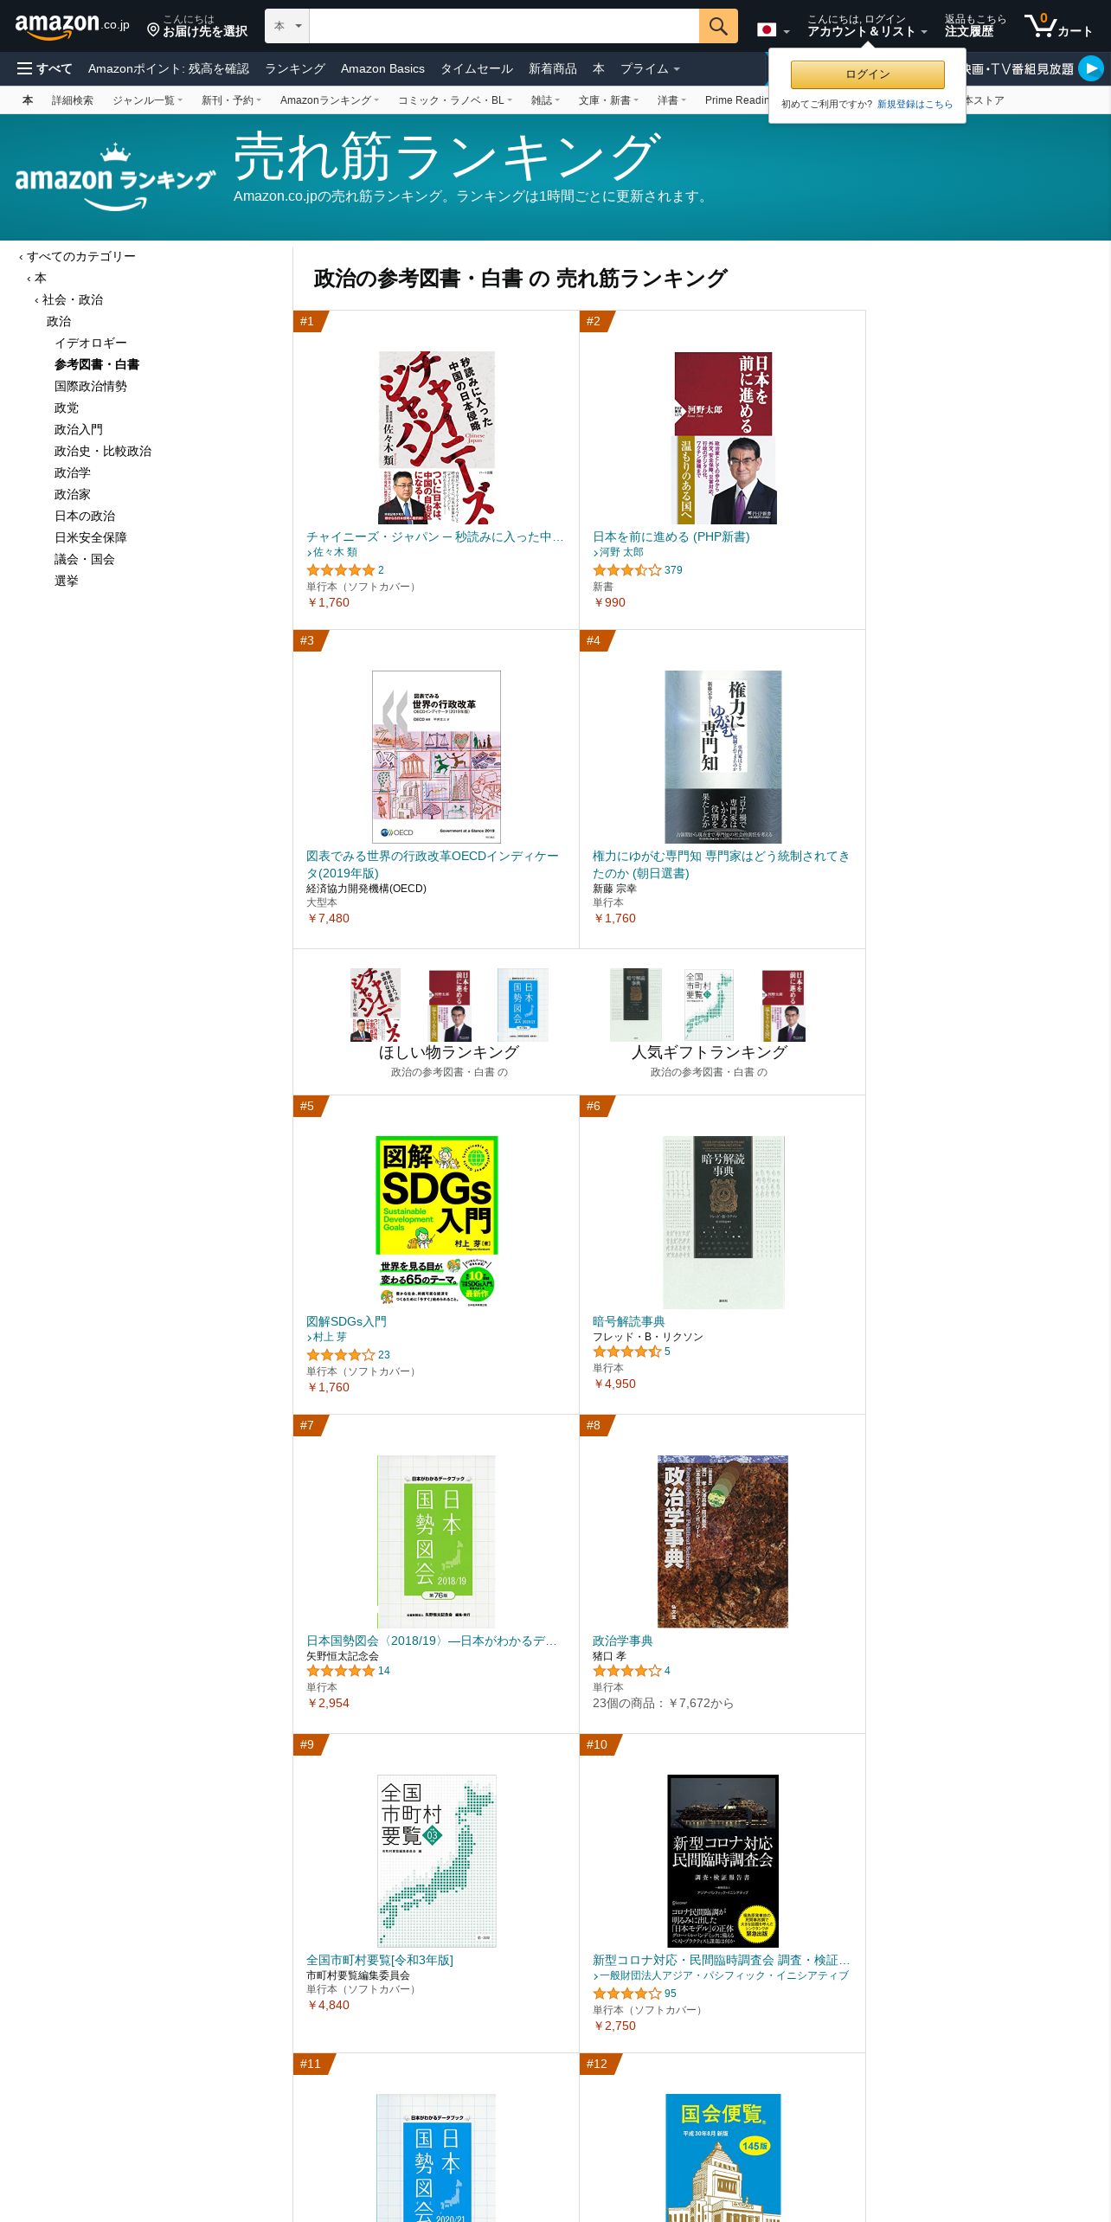1111x2222 pixels.
Task: Open the 図解SDGs入門 book cover
Action: (436, 1222)
